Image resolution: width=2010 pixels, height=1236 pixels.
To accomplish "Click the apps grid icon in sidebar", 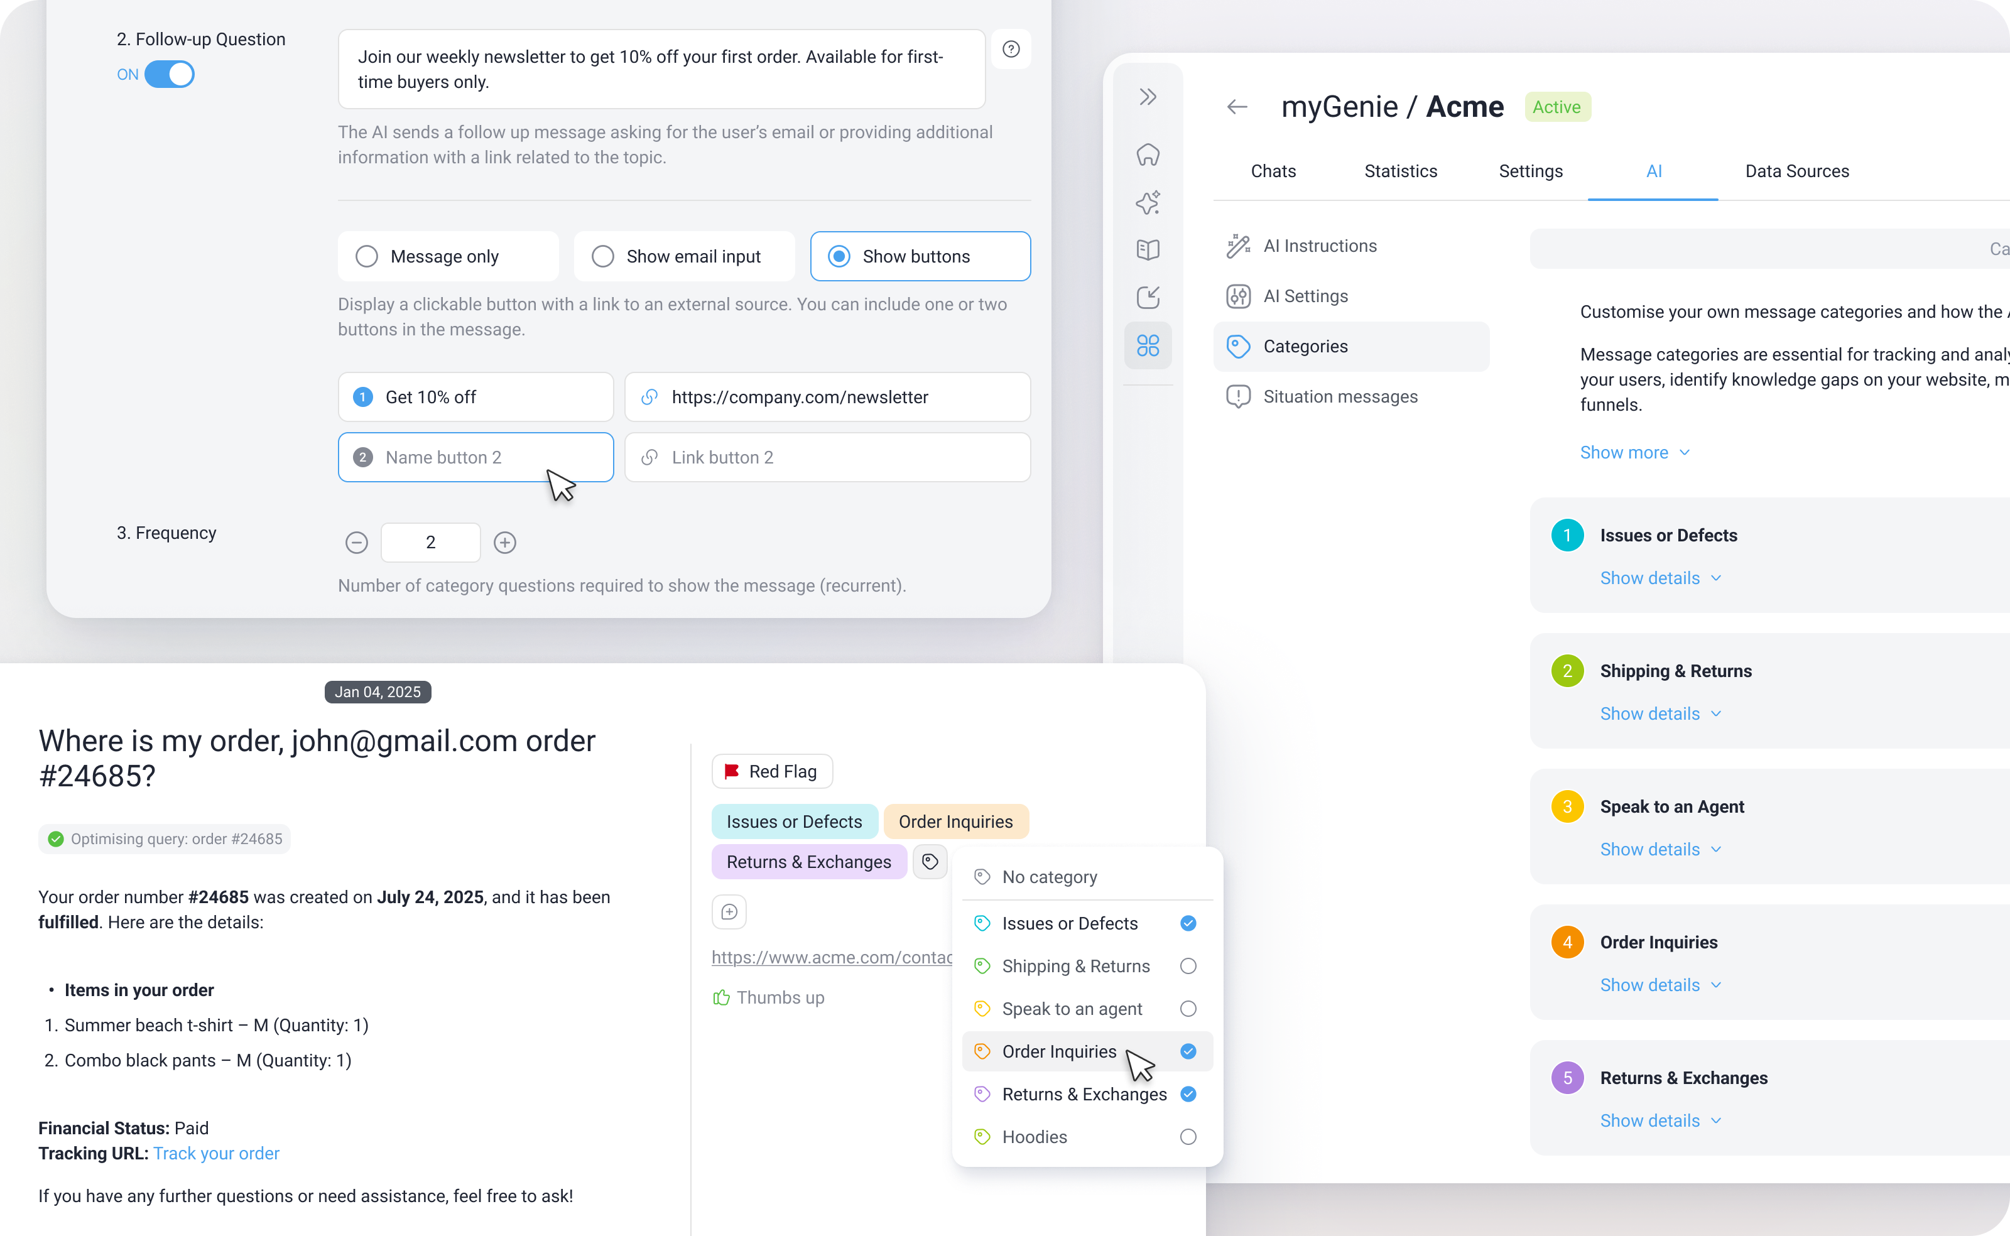I will 1148,346.
